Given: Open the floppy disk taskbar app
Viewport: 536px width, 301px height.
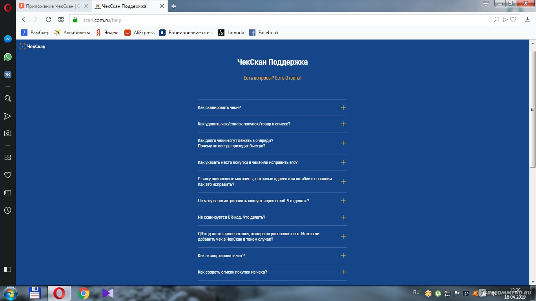Looking at the screenshot, I should point(35,293).
